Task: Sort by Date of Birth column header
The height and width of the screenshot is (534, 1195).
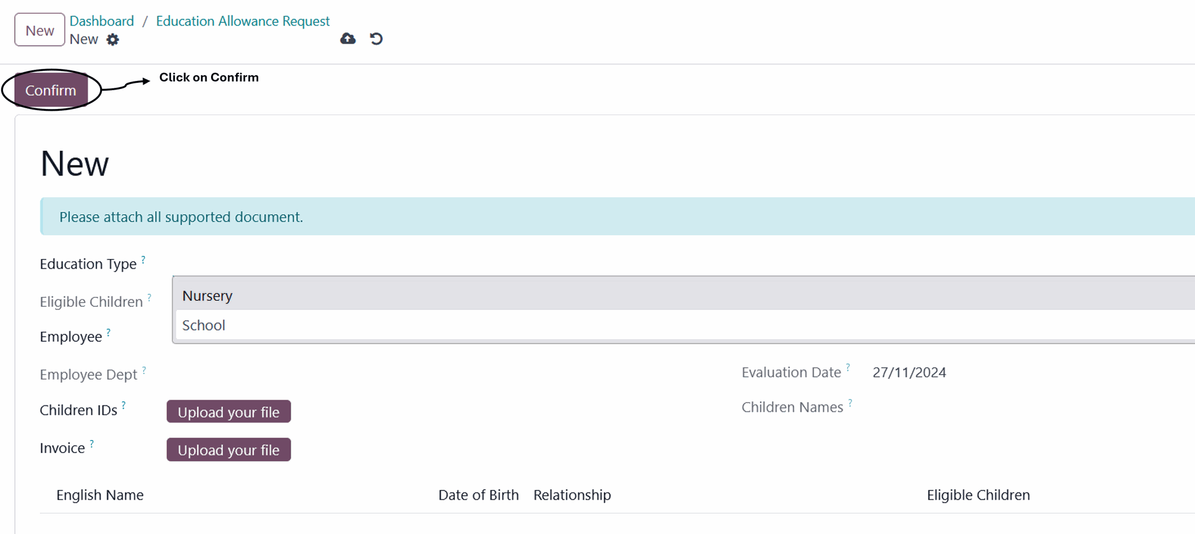Action: point(478,495)
